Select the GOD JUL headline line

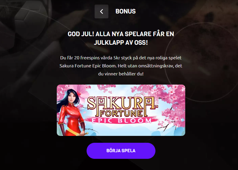pos(121,34)
